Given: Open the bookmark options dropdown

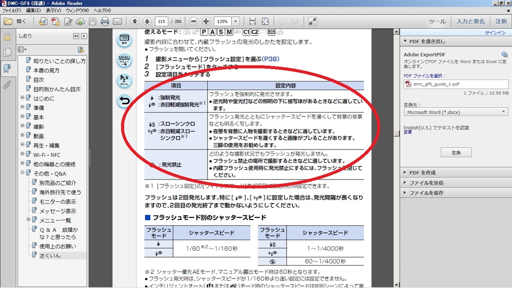Looking at the screenshot, I should (x=22, y=49).
